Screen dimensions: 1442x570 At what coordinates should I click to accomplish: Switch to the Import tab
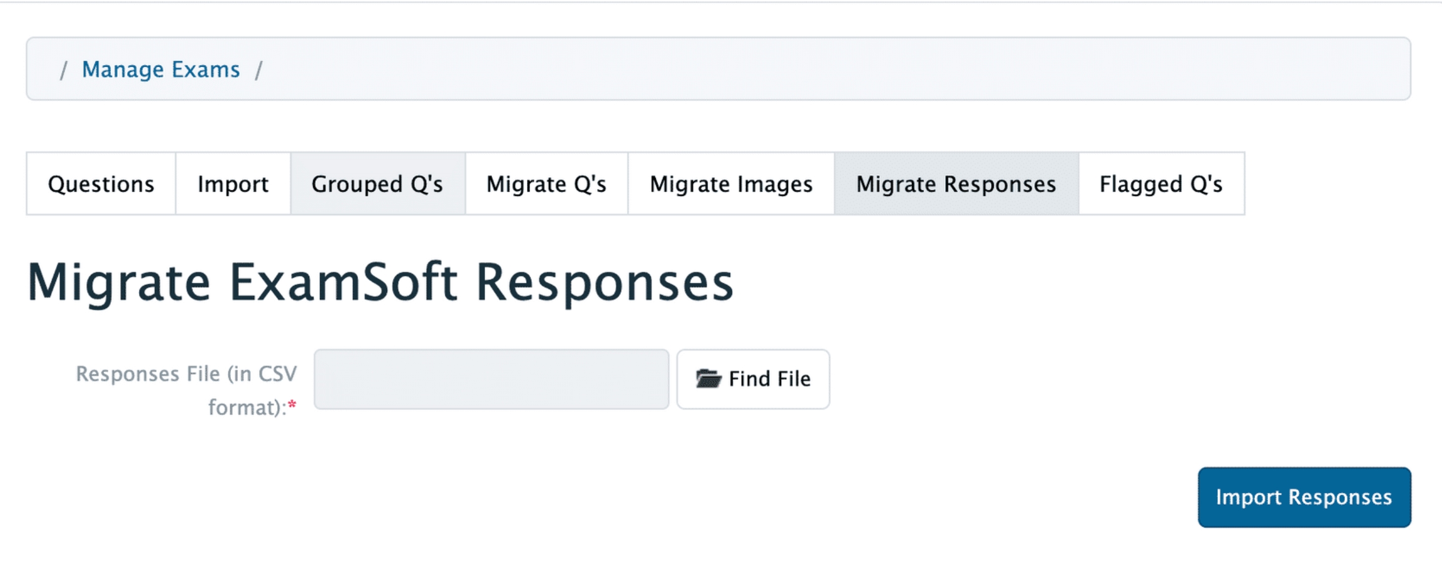(x=233, y=184)
